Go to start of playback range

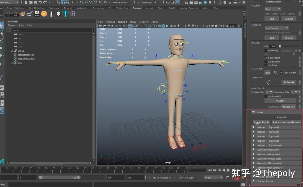[210, 170]
